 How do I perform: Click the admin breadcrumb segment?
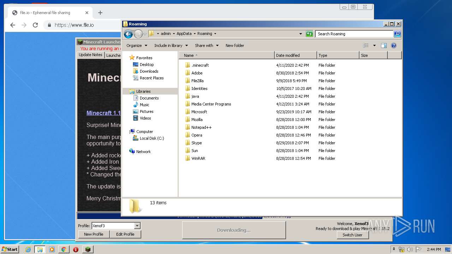(166, 34)
